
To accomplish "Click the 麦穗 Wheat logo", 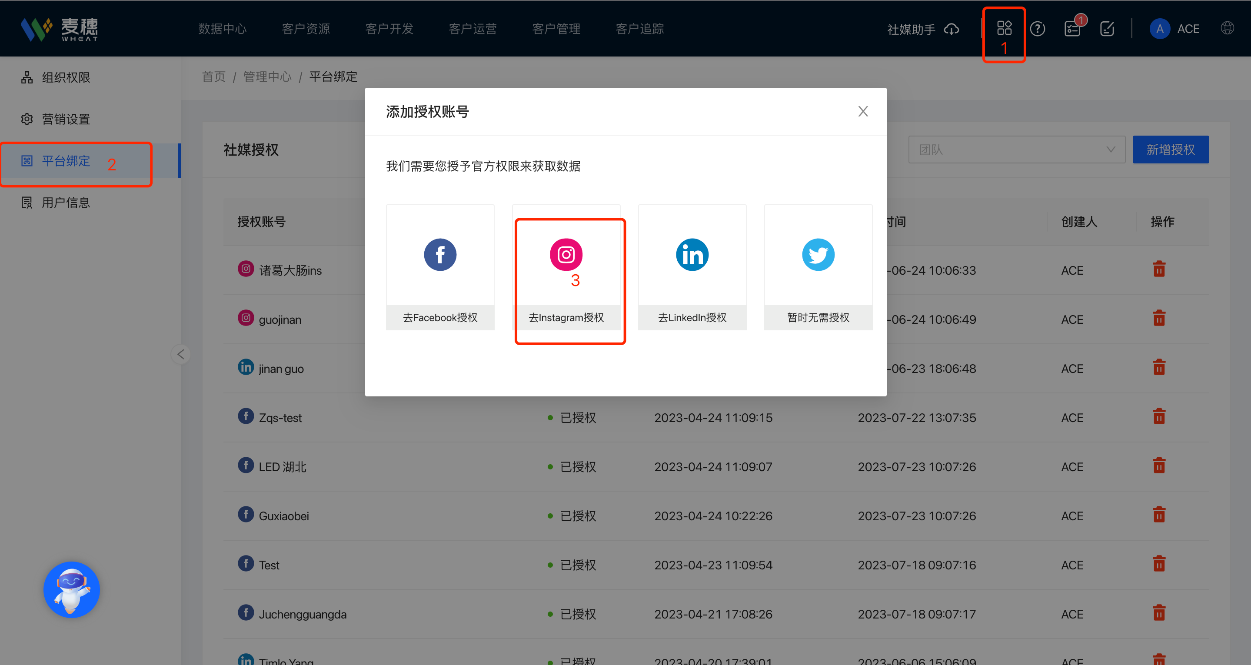I will click(x=59, y=29).
